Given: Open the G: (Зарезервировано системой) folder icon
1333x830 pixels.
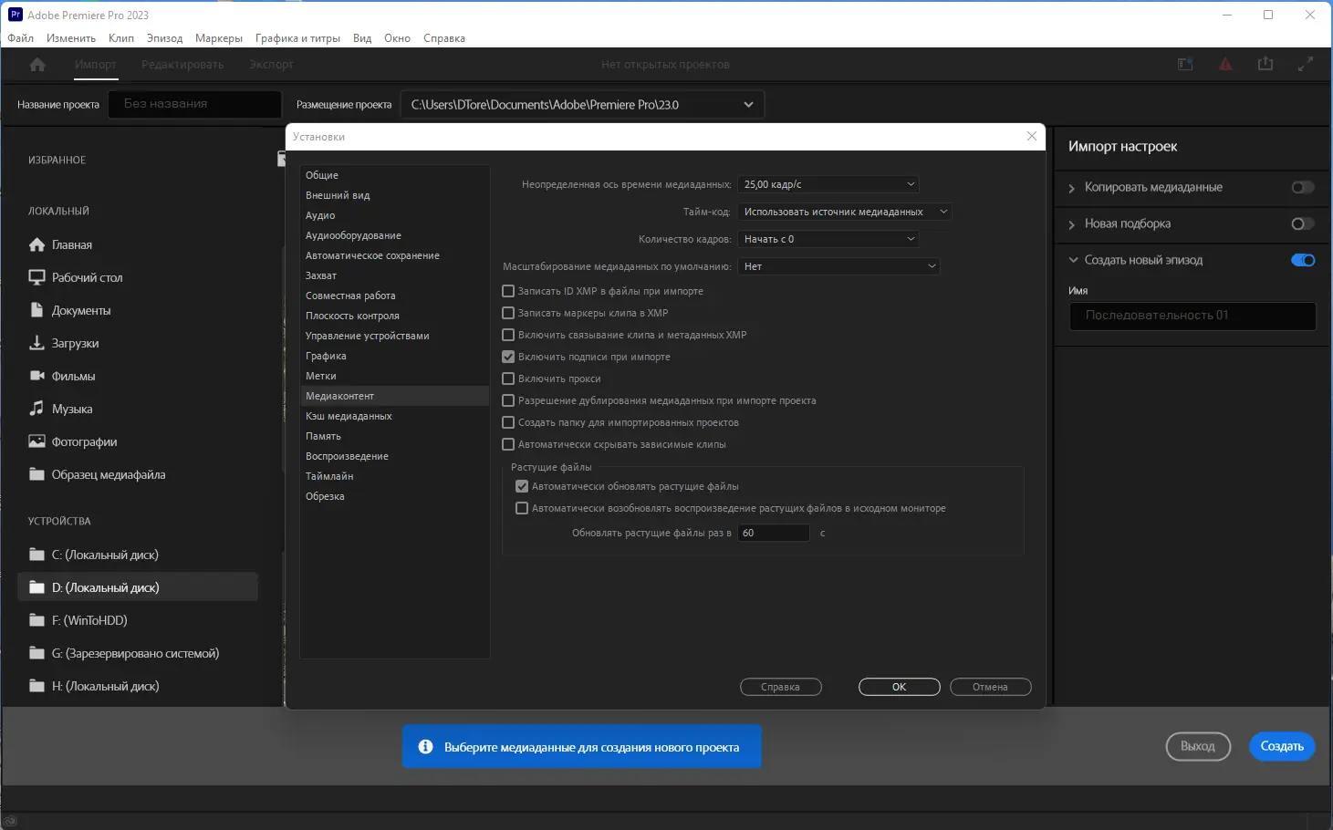Looking at the screenshot, I should point(36,653).
